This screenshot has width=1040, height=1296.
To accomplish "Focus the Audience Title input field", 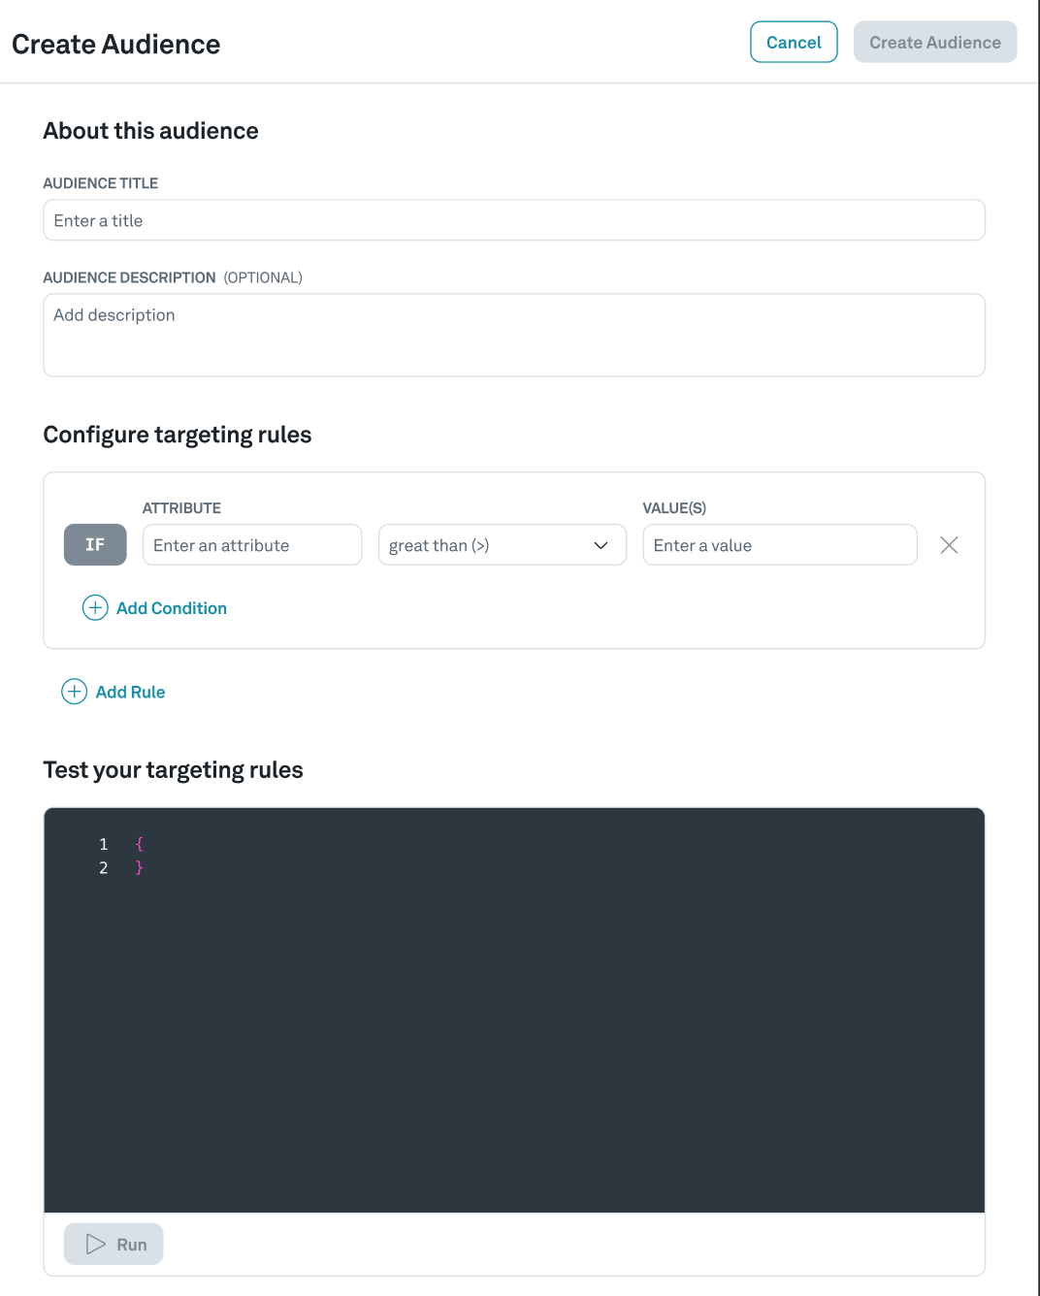I will tap(513, 220).
